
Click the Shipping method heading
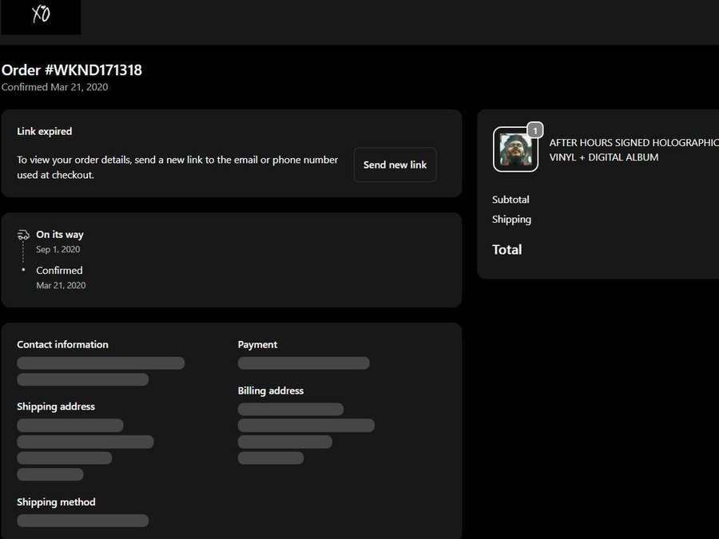56,502
